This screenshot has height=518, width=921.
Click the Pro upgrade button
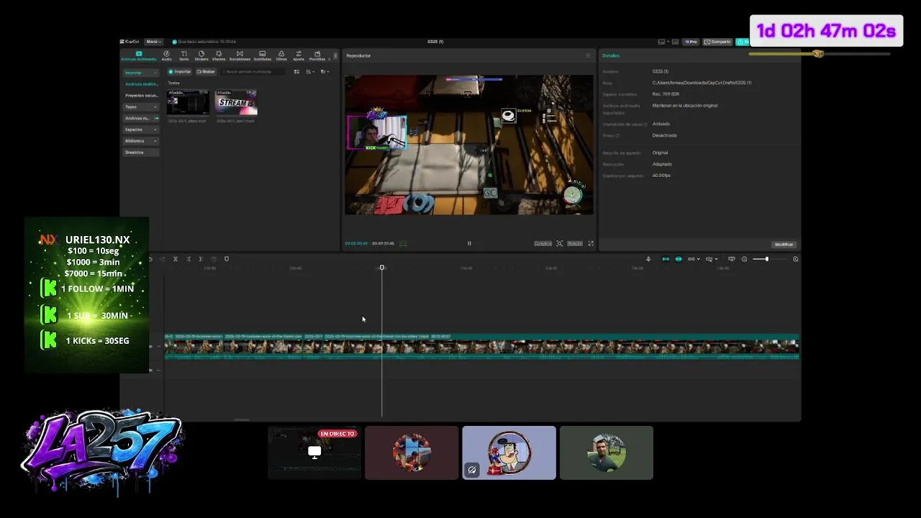click(x=690, y=42)
